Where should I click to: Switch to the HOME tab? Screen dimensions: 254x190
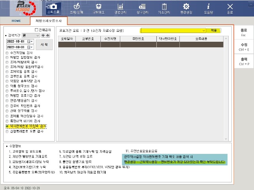coord(16,21)
